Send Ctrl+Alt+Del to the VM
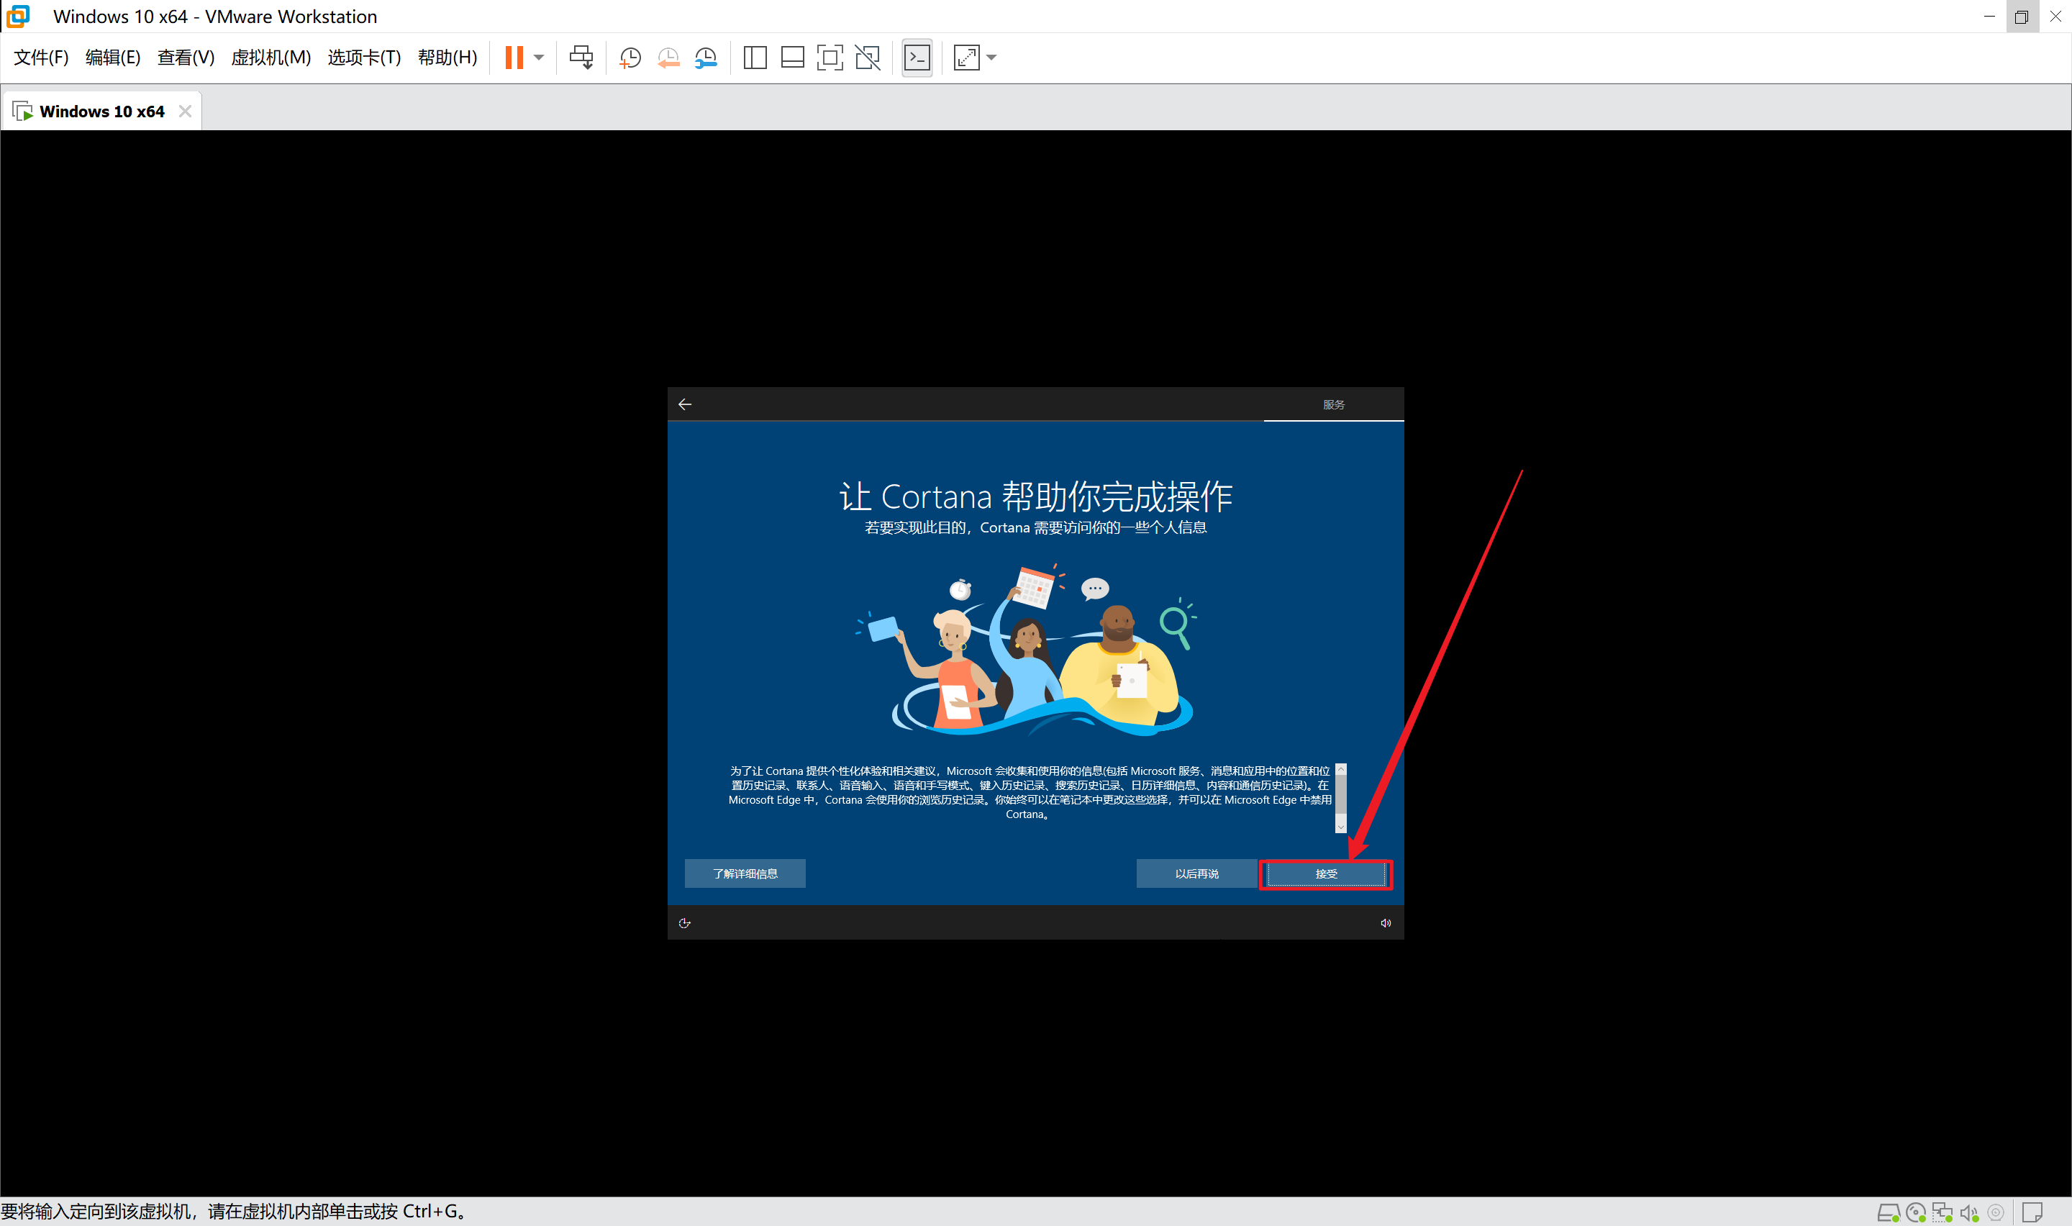This screenshot has height=1226, width=2072. 581,57
